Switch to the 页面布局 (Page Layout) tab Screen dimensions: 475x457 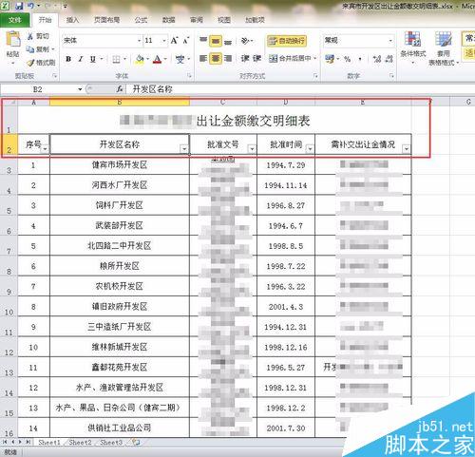click(x=106, y=20)
